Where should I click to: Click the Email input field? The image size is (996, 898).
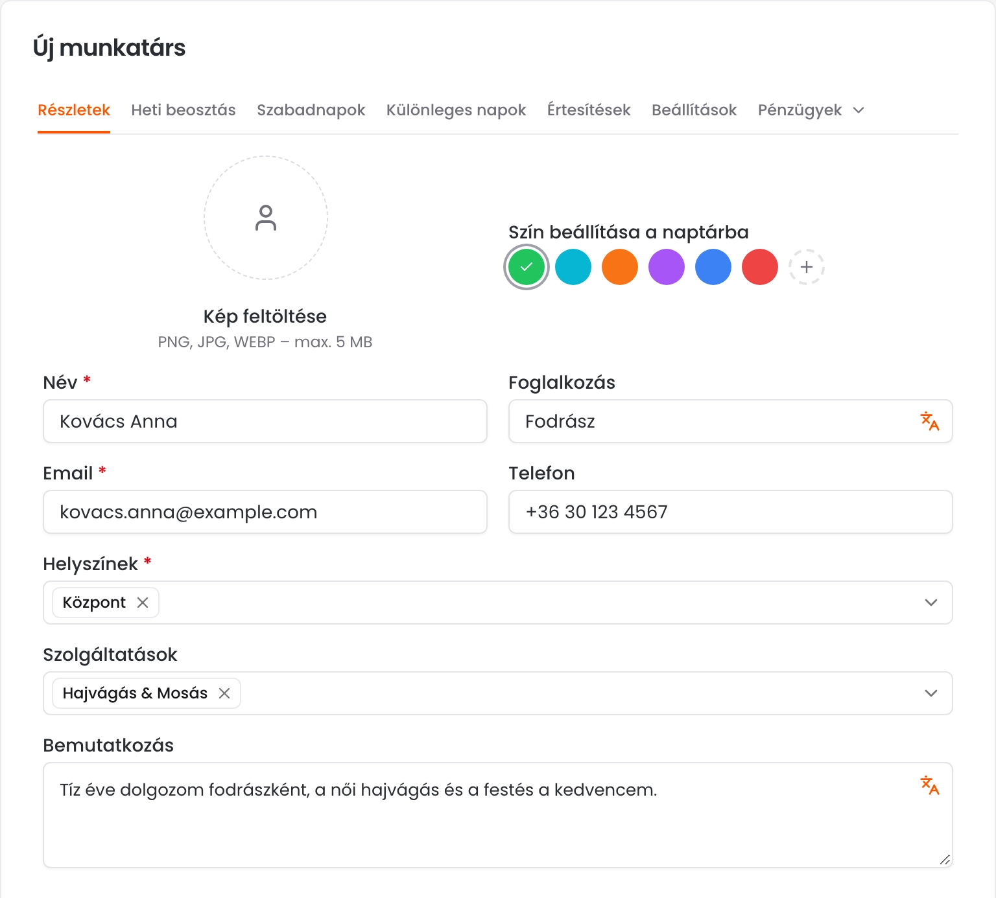point(265,512)
